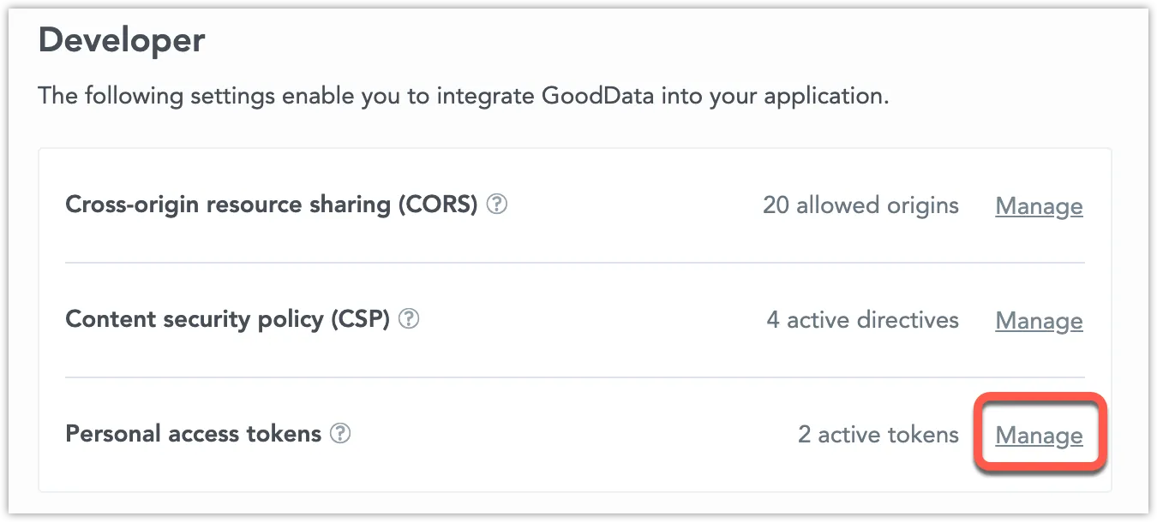Click the help circle near Personal access tokens label
Screen dimensions: 1157x522
pos(340,434)
